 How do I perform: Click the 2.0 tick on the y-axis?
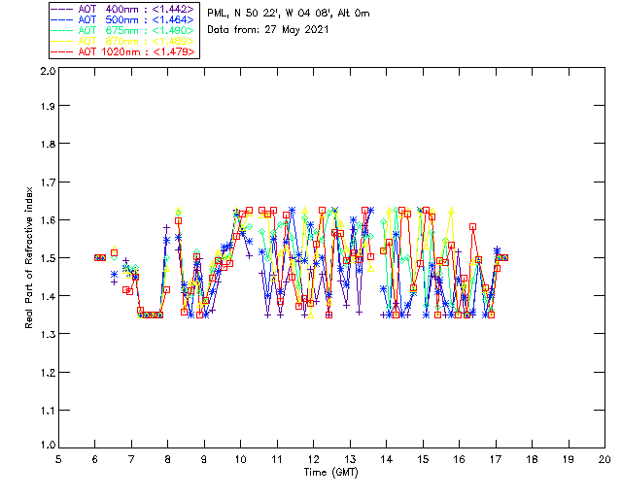47,73
